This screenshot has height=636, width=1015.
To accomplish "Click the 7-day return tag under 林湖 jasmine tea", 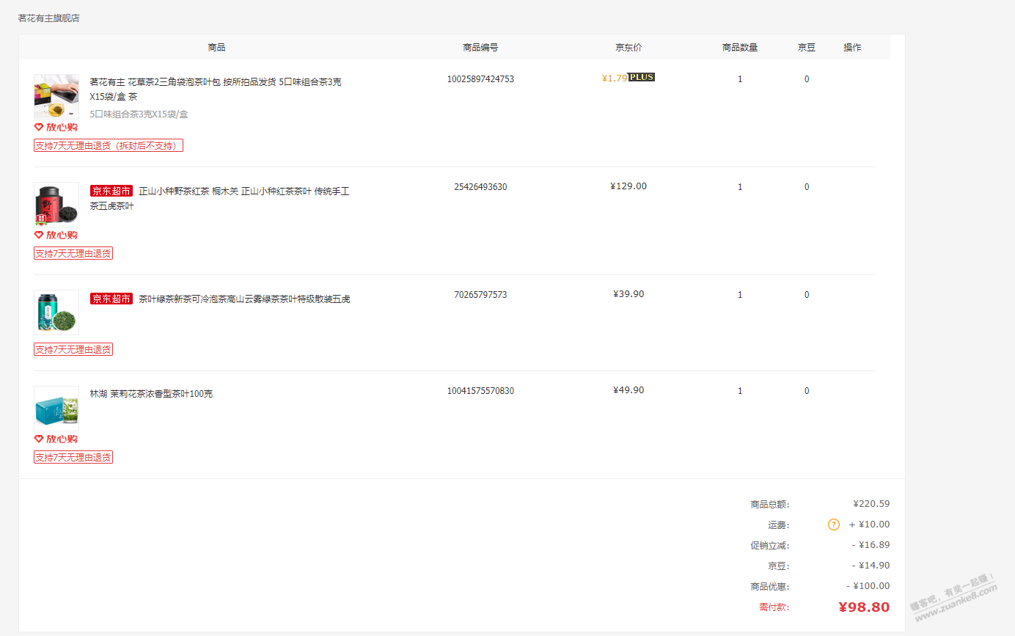I will [73, 457].
